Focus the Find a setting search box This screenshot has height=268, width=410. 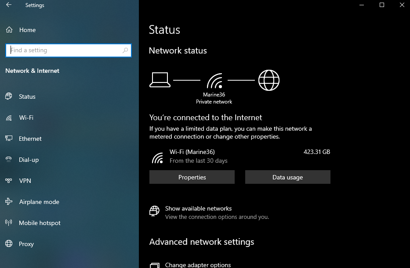click(69, 50)
